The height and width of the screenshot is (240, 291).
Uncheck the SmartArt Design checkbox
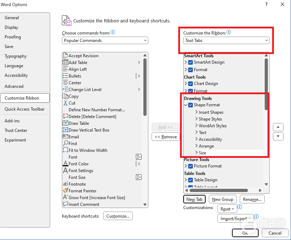190,62
